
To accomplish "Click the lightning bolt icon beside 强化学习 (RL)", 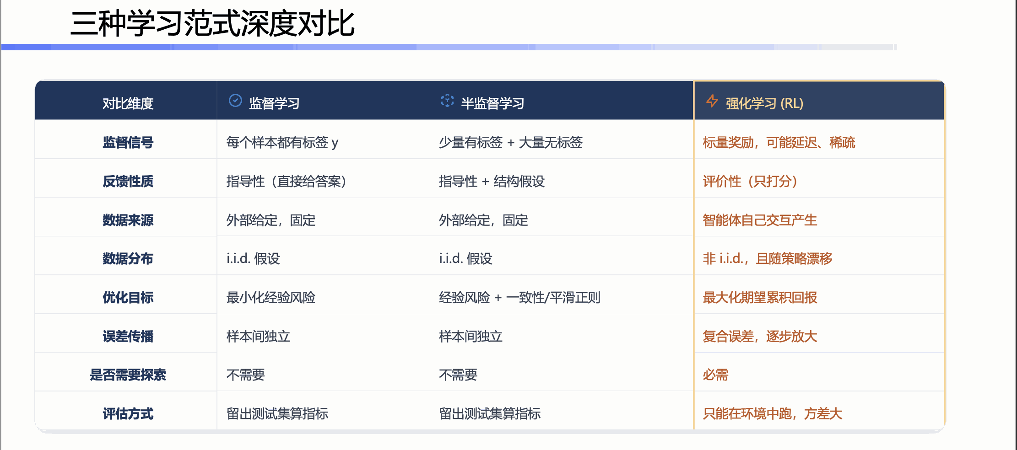I will pyautogui.click(x=712, y=101).
